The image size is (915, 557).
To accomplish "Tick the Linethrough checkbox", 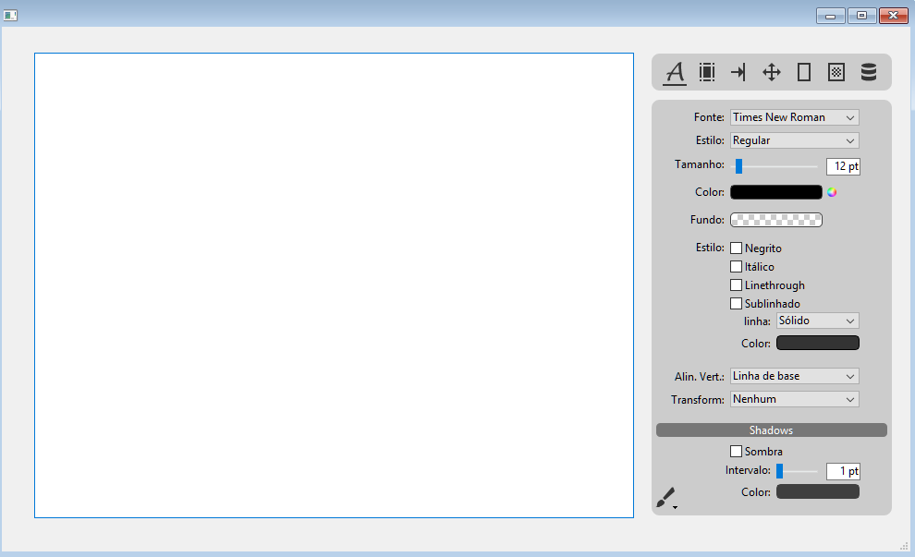I will point(737,285).
